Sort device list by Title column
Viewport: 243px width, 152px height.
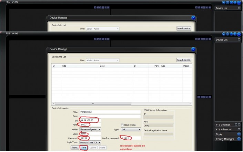coord(64,66)
